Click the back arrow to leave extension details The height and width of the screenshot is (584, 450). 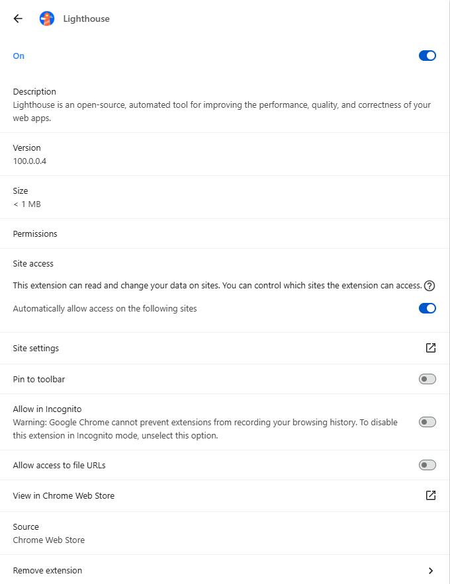point(17,19)
